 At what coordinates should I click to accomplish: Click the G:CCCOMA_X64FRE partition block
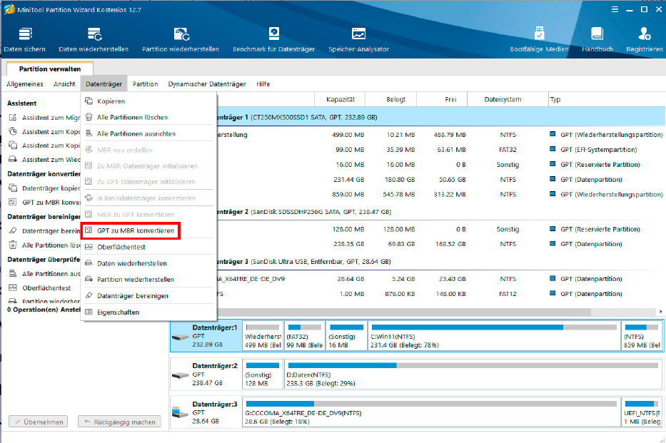431,412
